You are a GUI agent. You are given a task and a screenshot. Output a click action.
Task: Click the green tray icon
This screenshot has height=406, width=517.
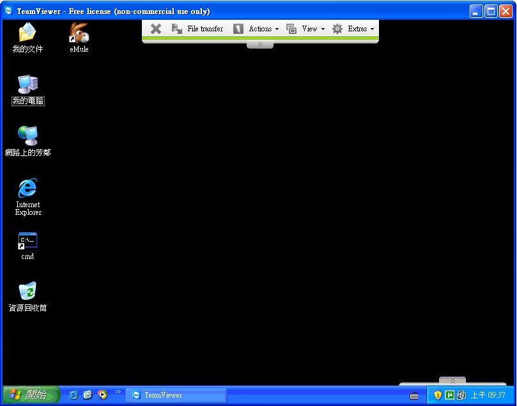[x=449, y=394]
